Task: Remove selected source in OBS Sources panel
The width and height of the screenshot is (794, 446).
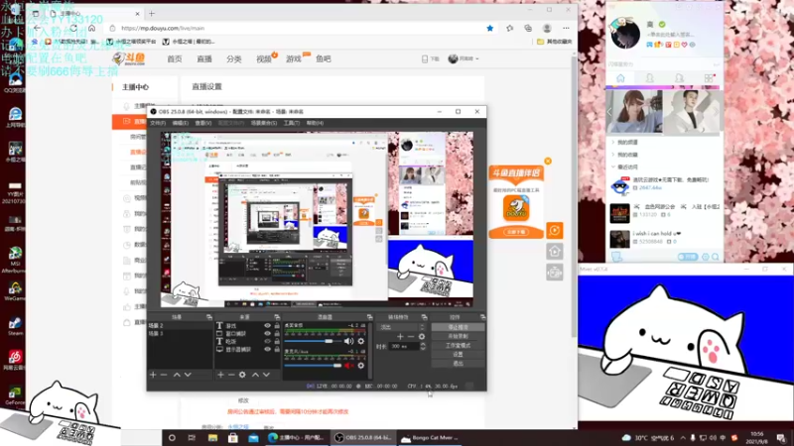Action: [231, 375]
